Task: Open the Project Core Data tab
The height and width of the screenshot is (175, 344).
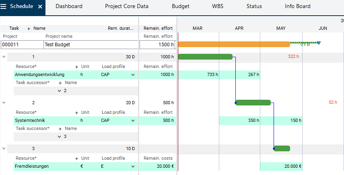Action: [126, 6]
